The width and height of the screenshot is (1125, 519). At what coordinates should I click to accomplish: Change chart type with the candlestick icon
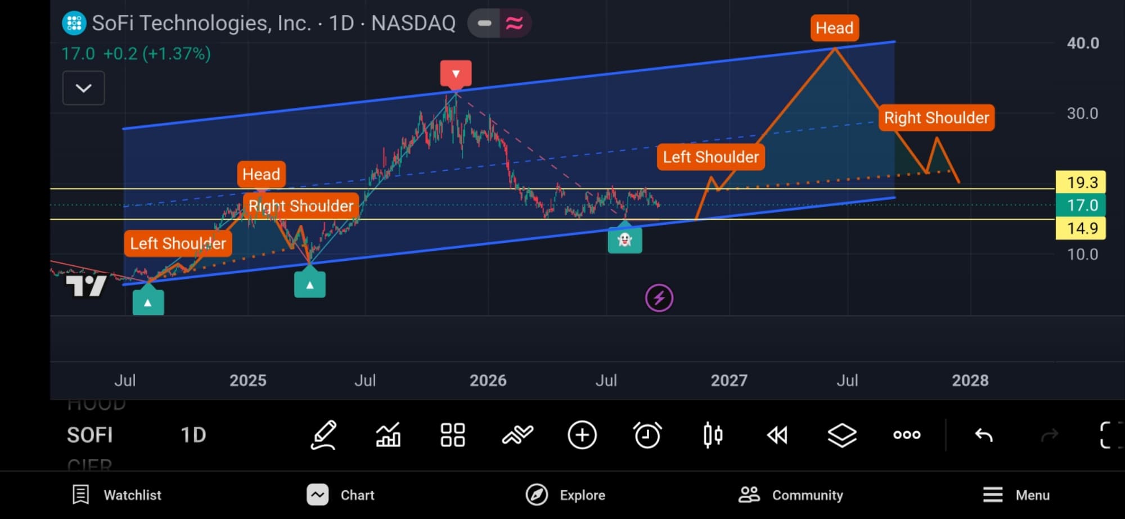713,435
